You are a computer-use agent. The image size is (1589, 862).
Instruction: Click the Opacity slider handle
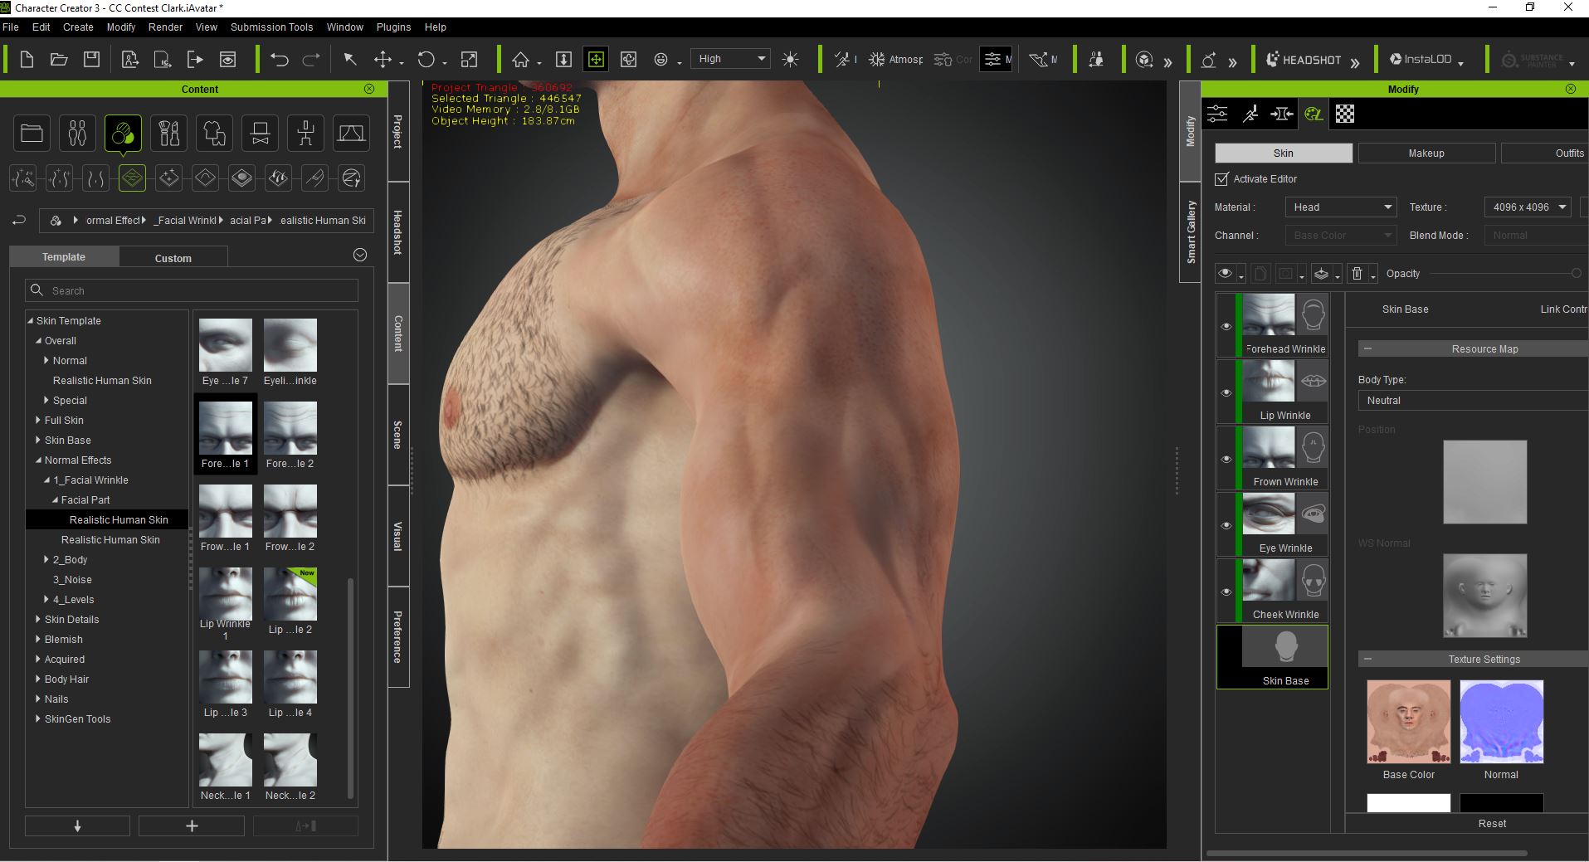pyautogui.click(x=1576, y=273)
